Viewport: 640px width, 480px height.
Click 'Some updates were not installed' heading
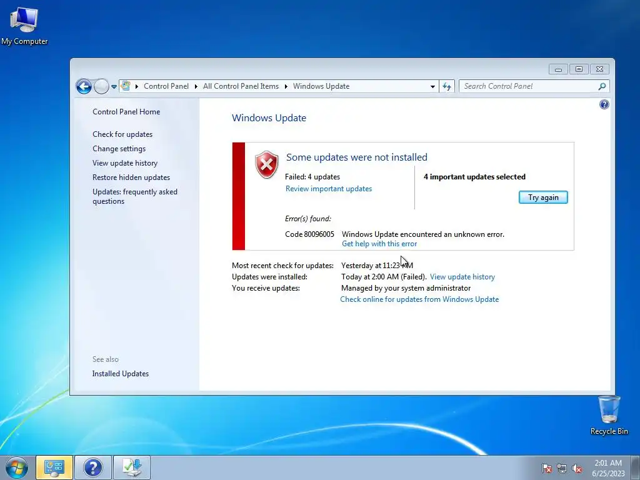coord(356,157)
